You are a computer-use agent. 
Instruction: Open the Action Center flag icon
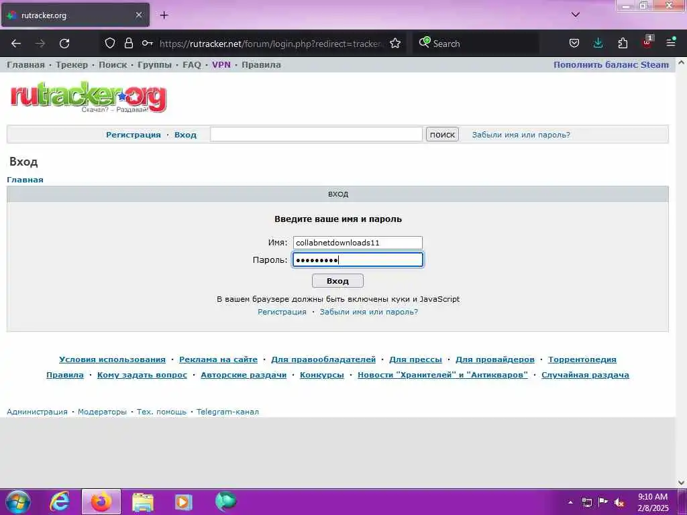(603, 502)
